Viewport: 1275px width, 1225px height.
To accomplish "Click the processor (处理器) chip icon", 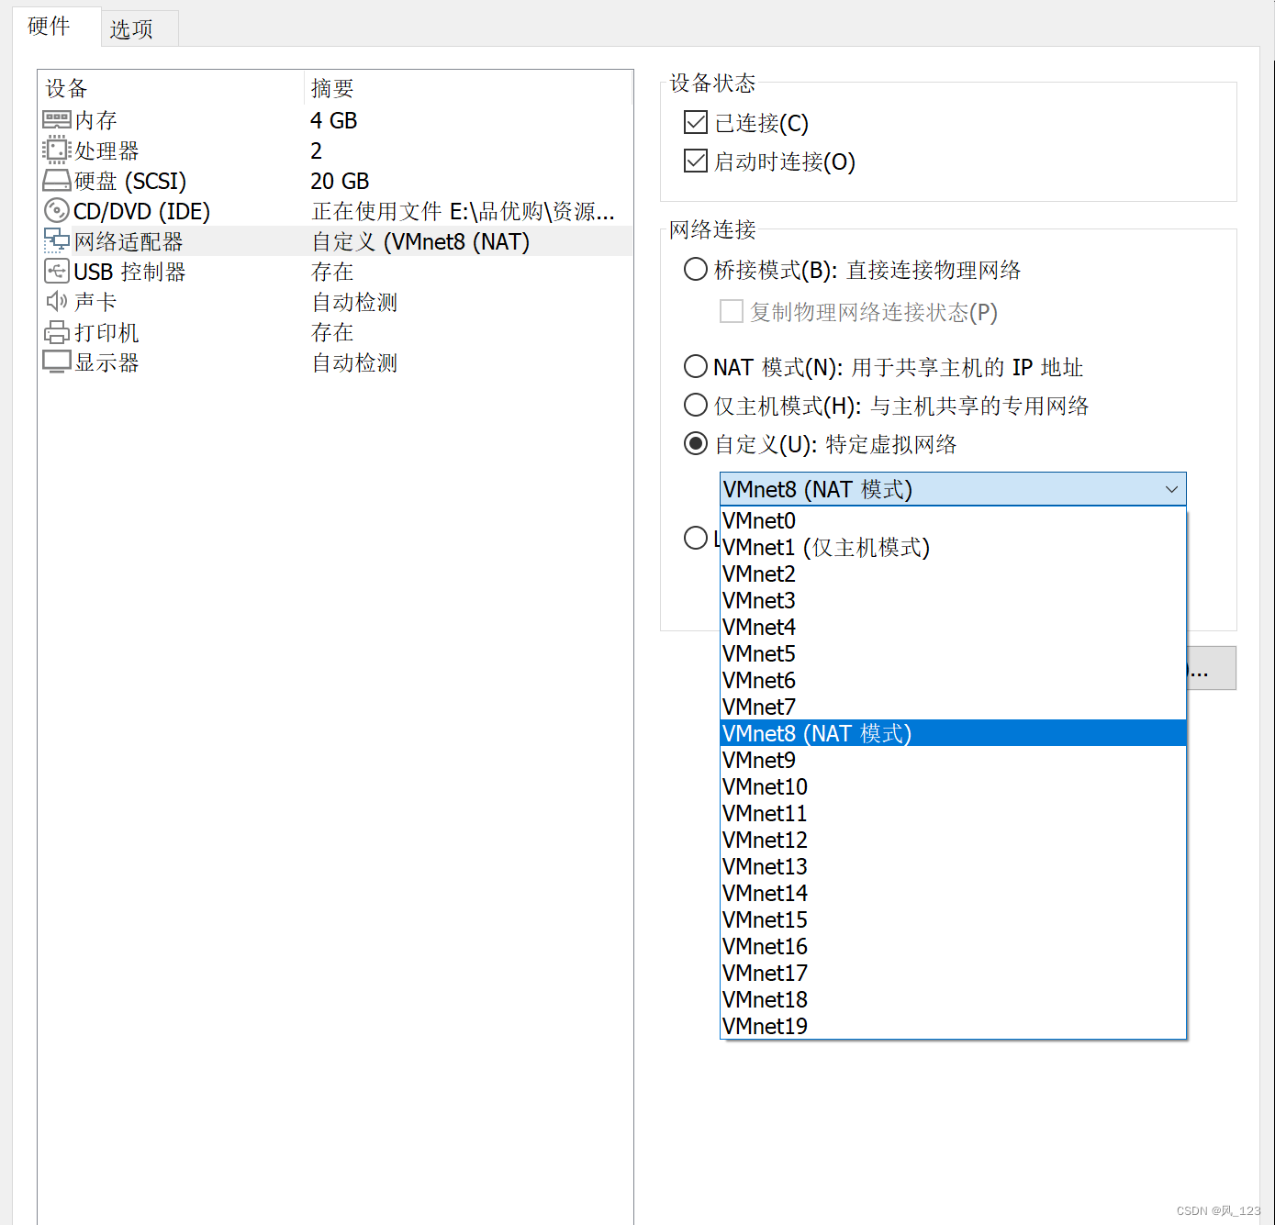I will (x=57, y=150).
